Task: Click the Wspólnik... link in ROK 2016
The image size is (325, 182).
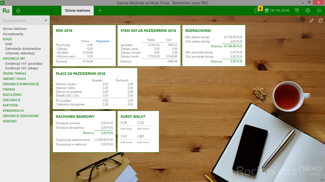Action: tap(104, 41)
